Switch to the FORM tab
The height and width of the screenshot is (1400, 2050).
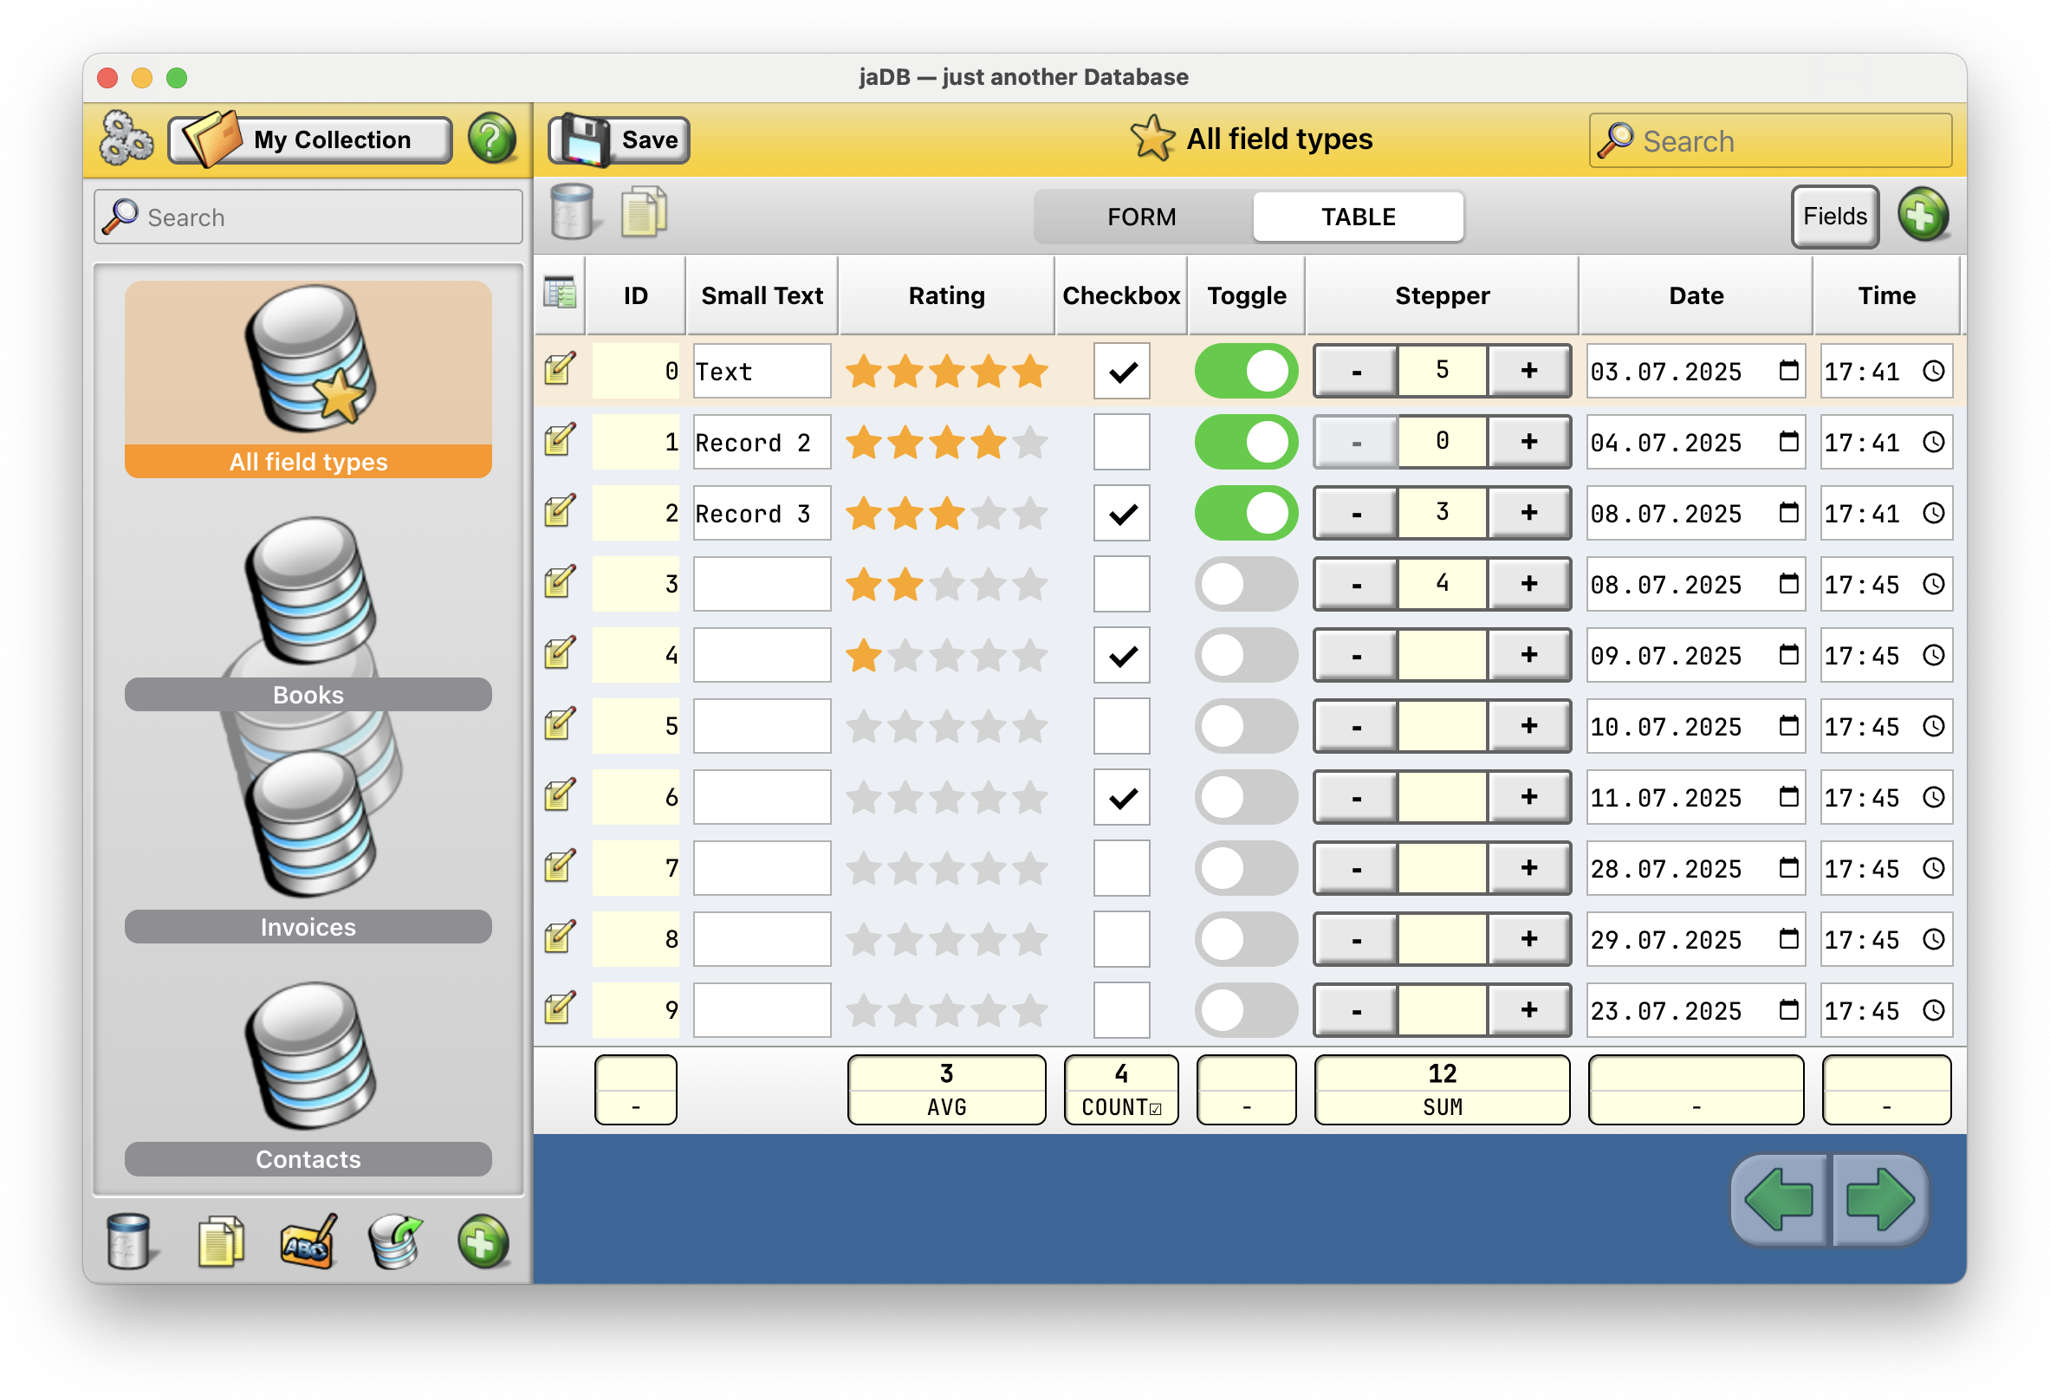pos(1141,216)
